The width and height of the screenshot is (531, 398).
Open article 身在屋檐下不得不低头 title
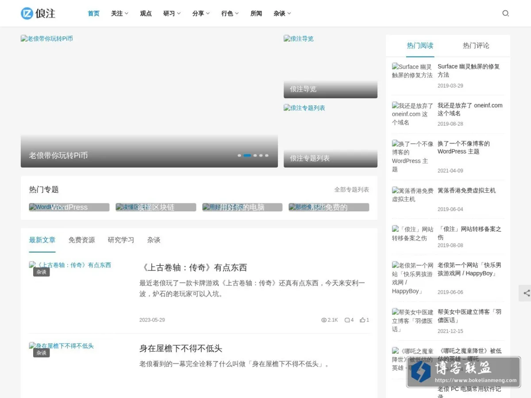pos(181,348)
